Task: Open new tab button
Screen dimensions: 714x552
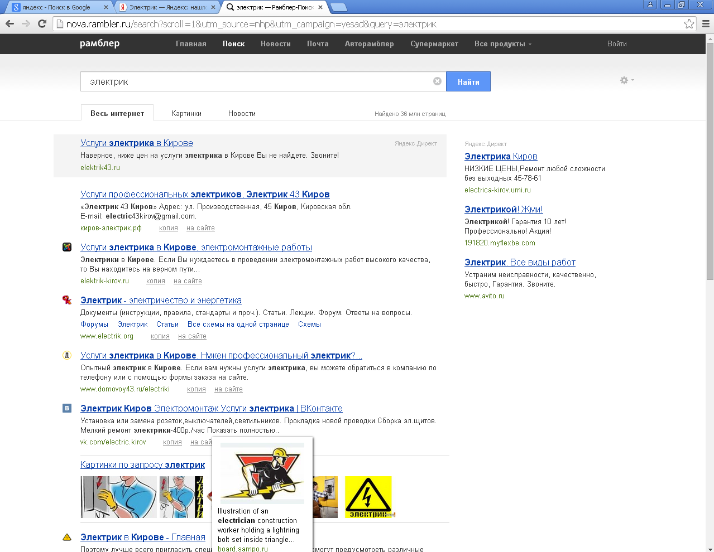Action: [x=338, y=7]
